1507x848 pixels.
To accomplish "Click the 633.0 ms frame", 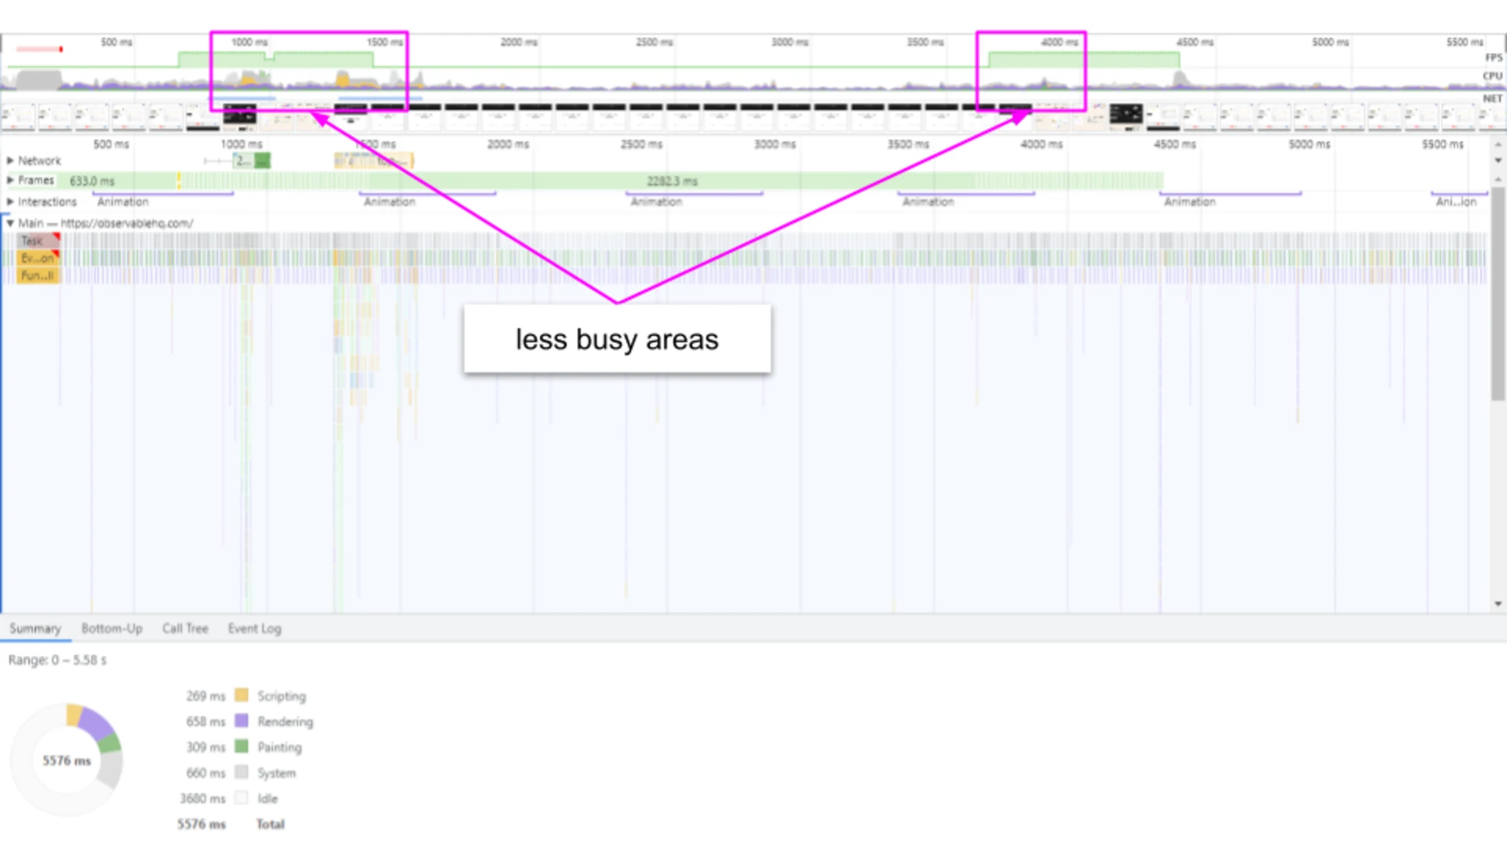I will pos(92,181).
